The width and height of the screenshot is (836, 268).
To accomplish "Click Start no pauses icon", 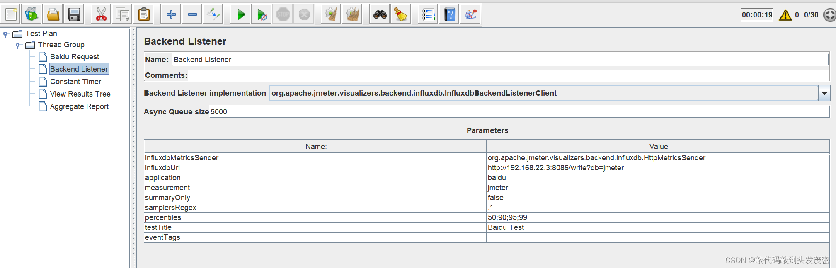I will click(x=262, y=14).
